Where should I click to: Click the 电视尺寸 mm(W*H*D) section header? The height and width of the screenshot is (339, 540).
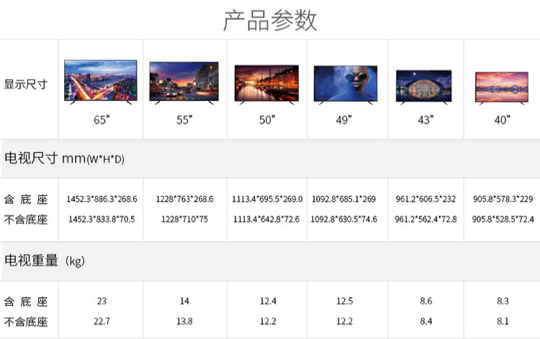[x=65, y=158]
